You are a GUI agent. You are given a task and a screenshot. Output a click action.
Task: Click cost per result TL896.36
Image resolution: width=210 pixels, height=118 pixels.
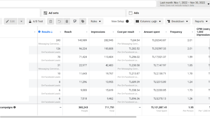[x=134, y=98]
